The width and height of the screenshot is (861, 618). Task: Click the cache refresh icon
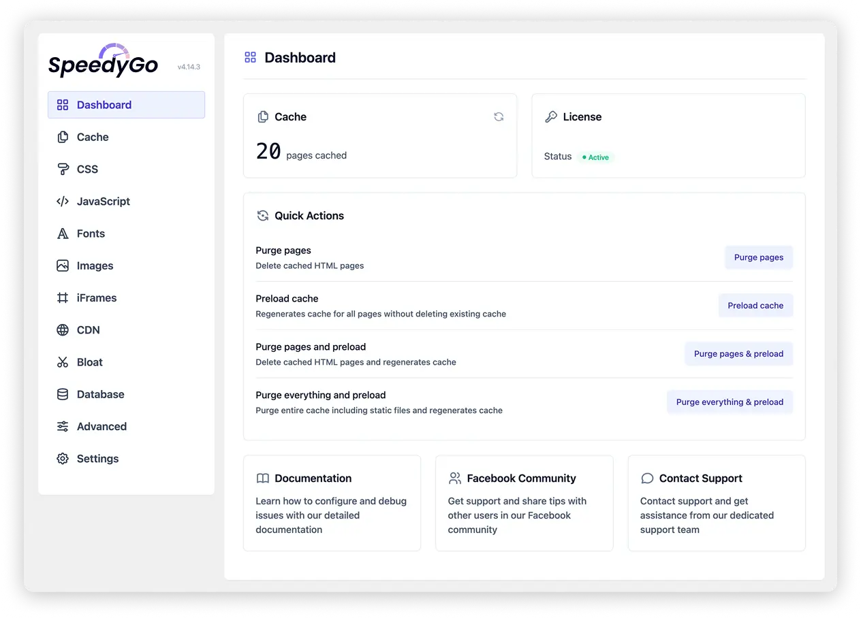499,117
